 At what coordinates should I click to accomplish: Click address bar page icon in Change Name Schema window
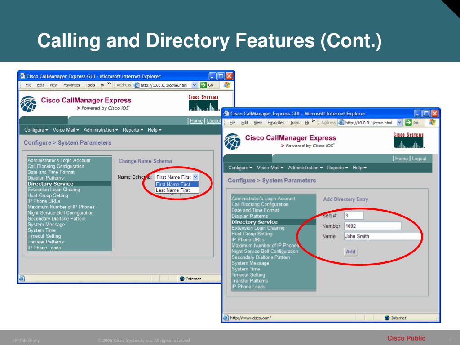(137, 85)
